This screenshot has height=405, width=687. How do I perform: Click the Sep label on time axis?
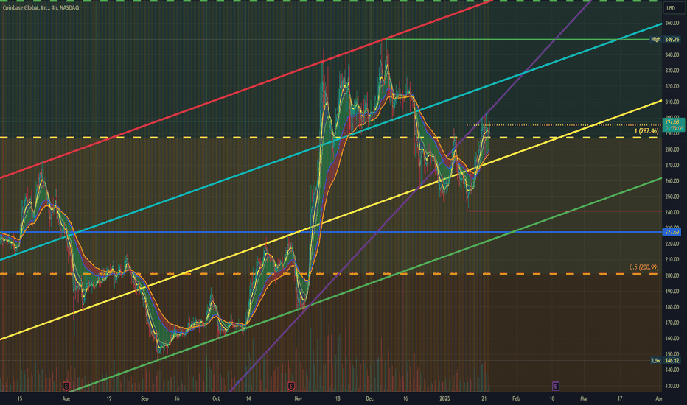click(x=144, y=398)
